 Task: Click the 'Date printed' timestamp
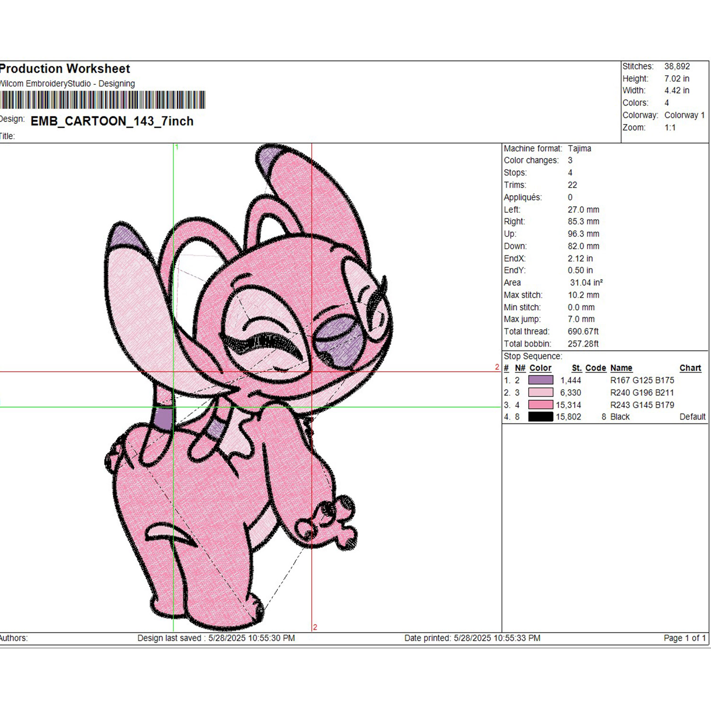472,638
